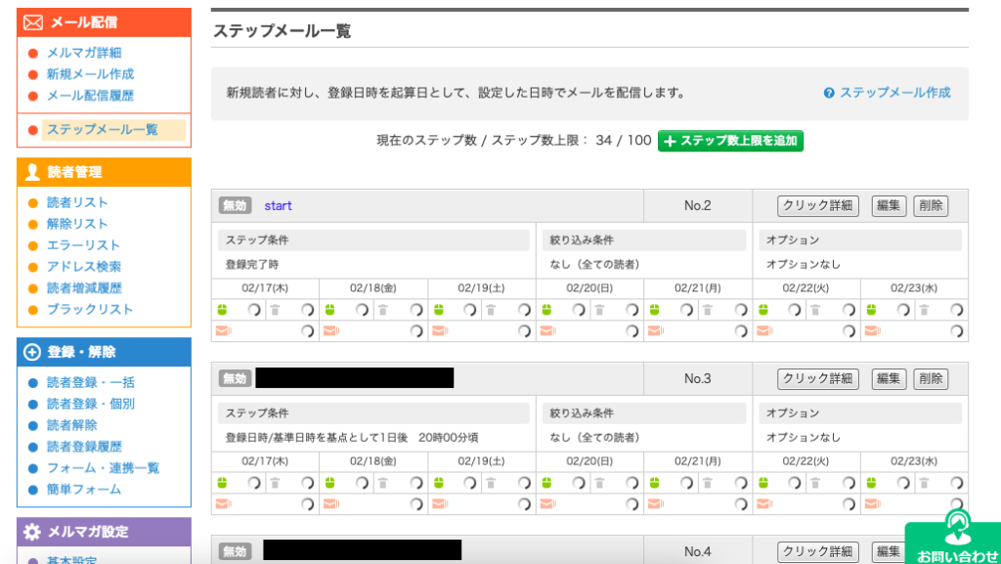Click the green mouse icon under 02/17 in step No.2

[x=221, y=310]
